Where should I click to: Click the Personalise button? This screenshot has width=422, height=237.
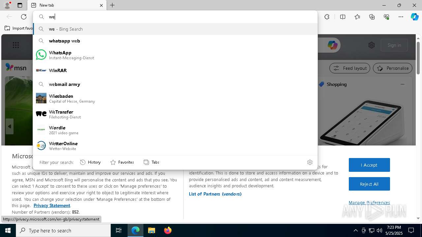(393, 68)
